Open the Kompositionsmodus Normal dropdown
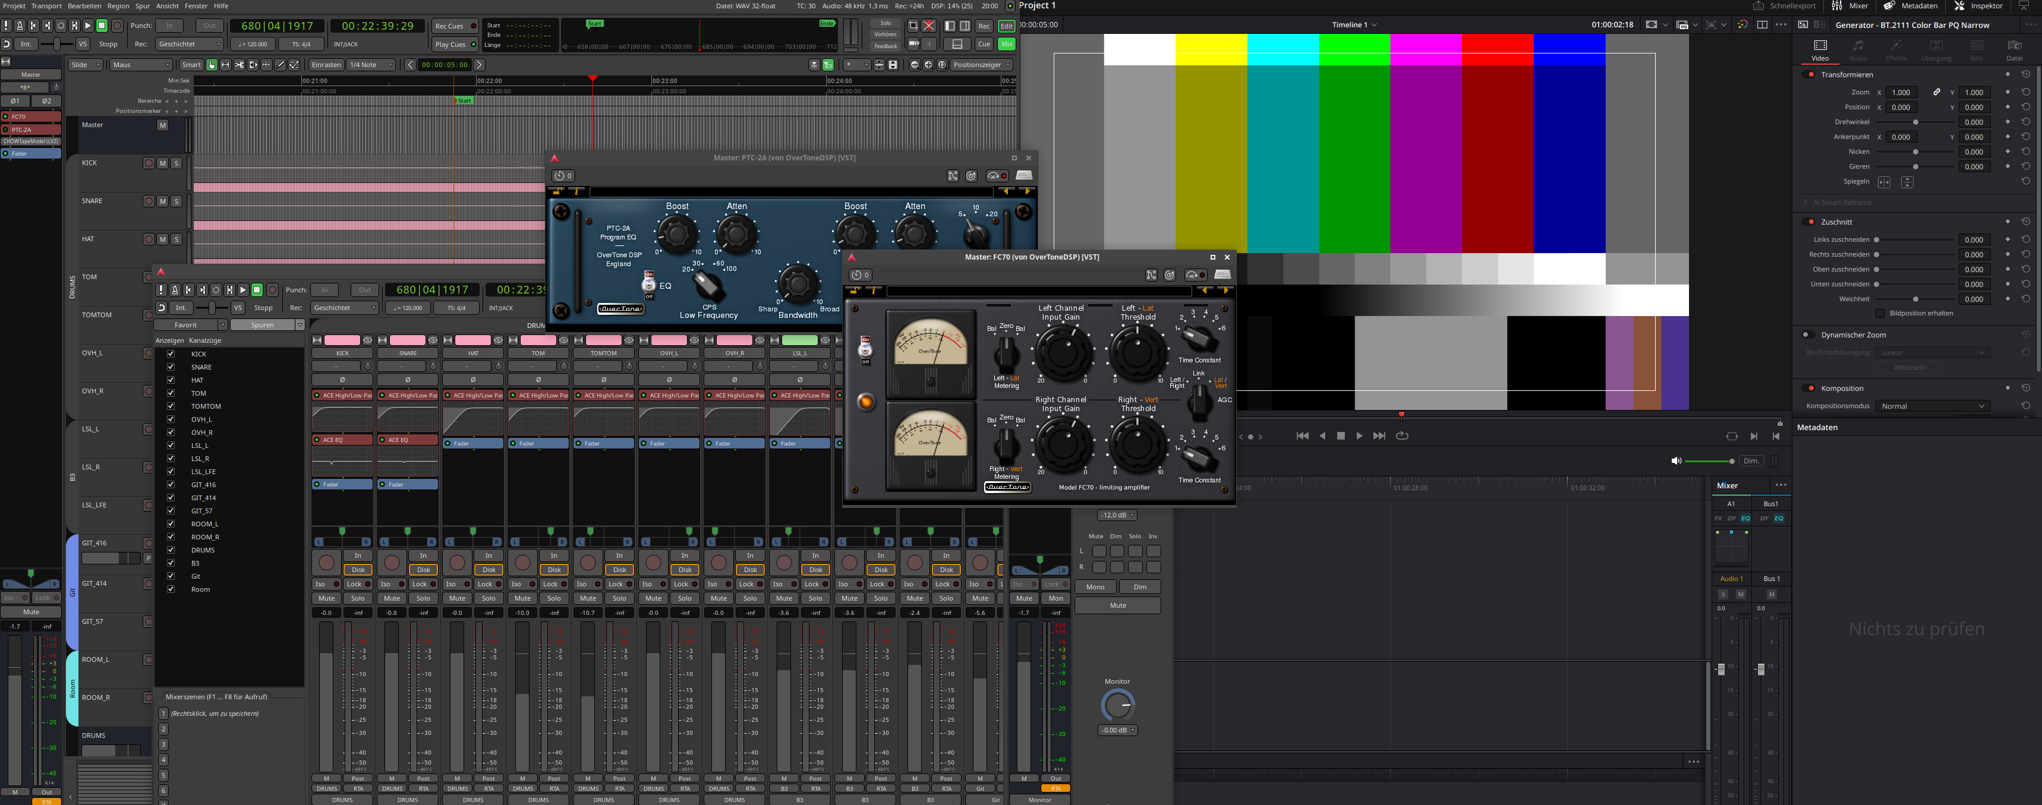This screenshot has width=2042, height=805. tap(1933, 406)
